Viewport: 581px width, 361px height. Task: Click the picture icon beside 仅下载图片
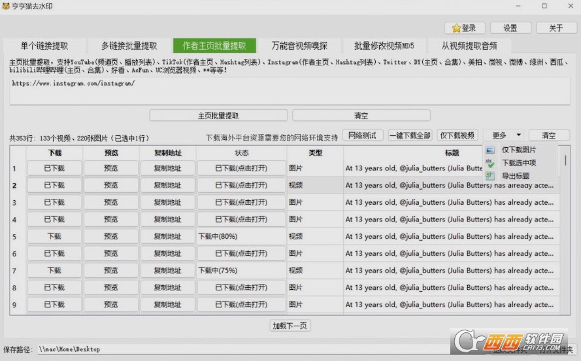tap(490, 150)
